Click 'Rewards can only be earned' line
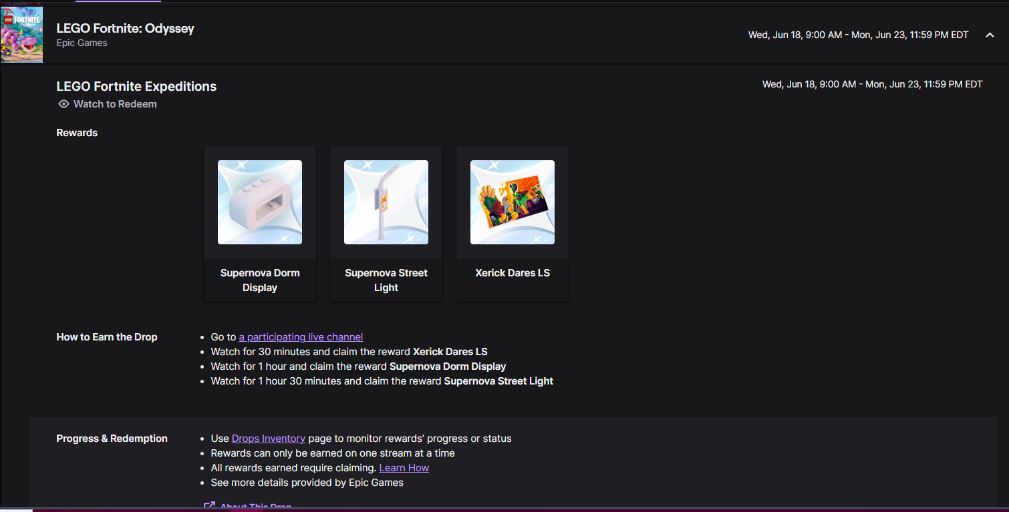The image size is (1009, 512). (333, 453)
